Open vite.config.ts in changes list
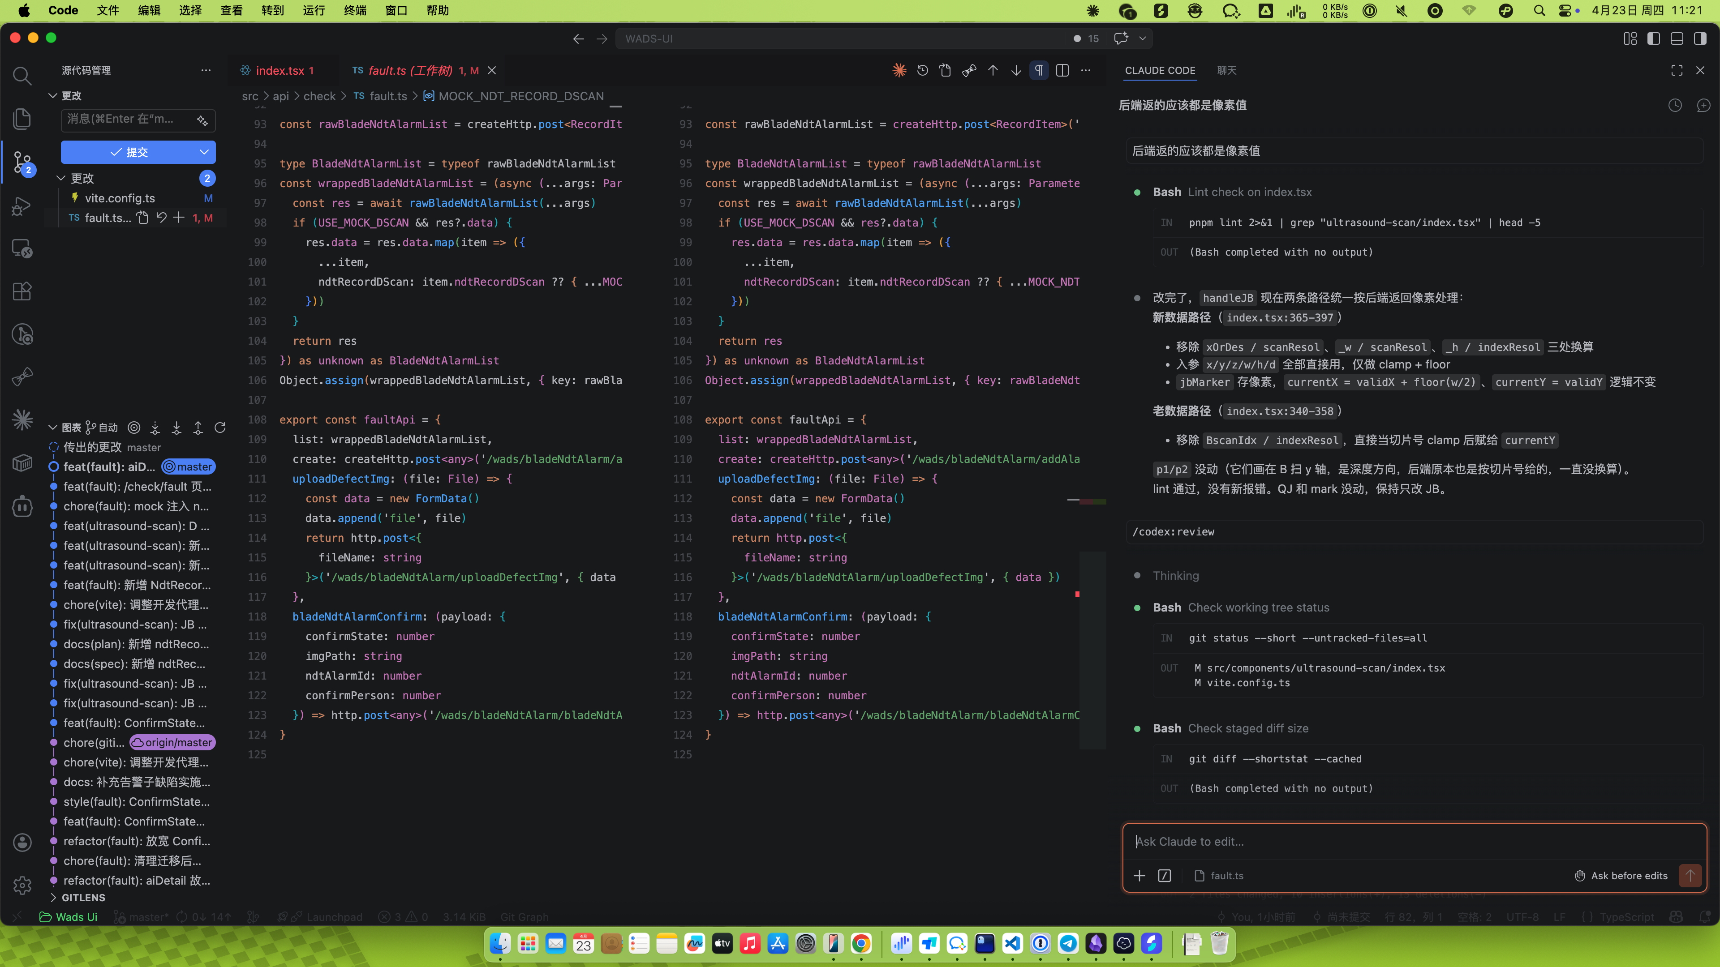This screenshot has height=967, width=1720. (x=120, y=198)
